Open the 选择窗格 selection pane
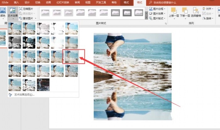 (x=196, y=12)
